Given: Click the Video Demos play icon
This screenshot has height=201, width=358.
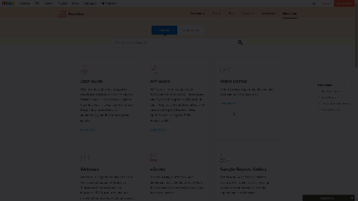Looking at the screenshot, I should coord(224,70).
